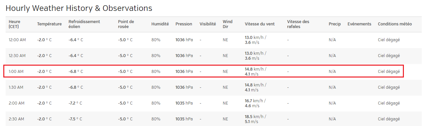The height and width of the screenshot is (126, 426).
Task: Click the Vitesse des rafales header
Action: pos(298,24)
